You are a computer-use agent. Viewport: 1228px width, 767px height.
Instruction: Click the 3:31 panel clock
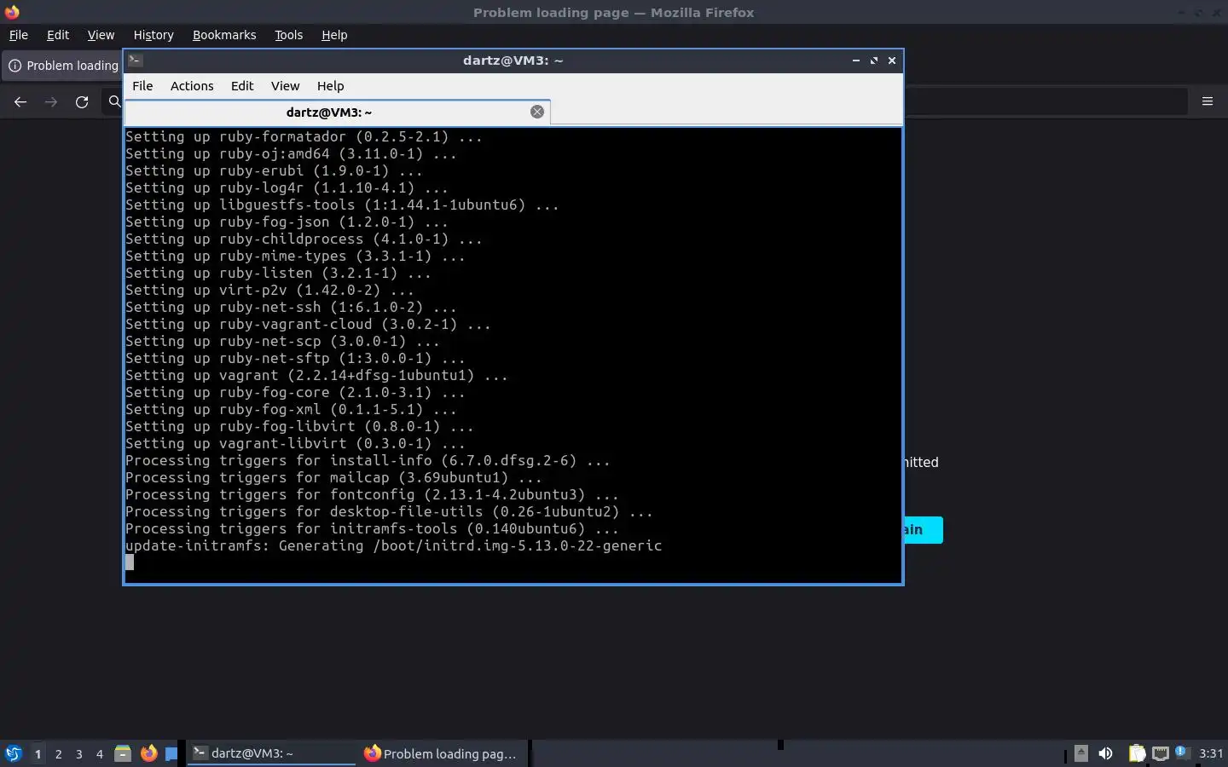tap(1211, 753)
